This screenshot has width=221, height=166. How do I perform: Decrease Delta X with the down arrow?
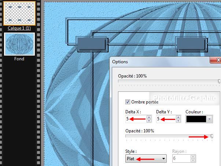tap(148, 121)
